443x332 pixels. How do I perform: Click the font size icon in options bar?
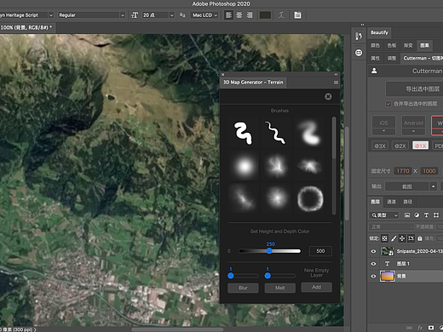[x=135, y=15]
